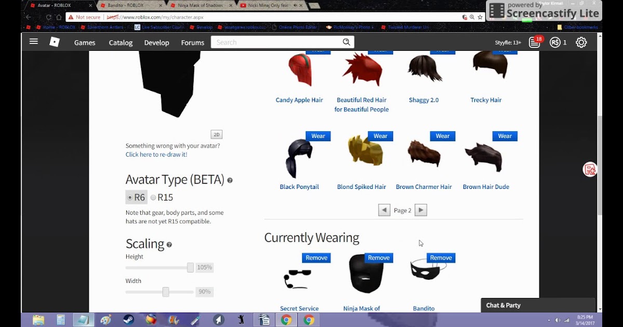Viewport: 623px width, 327px height.
Task: Open the Brown Hair Dude link
Action: tap(486, 187)
